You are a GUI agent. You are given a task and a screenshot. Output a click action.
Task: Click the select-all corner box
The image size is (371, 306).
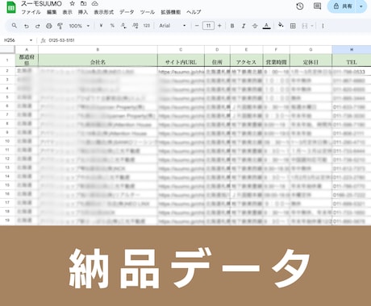coord(7,49)
